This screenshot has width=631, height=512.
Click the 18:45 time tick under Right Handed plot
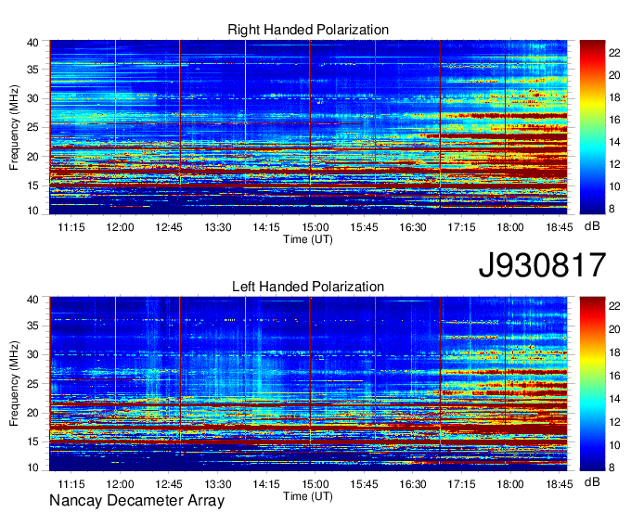tap(559, 227)
